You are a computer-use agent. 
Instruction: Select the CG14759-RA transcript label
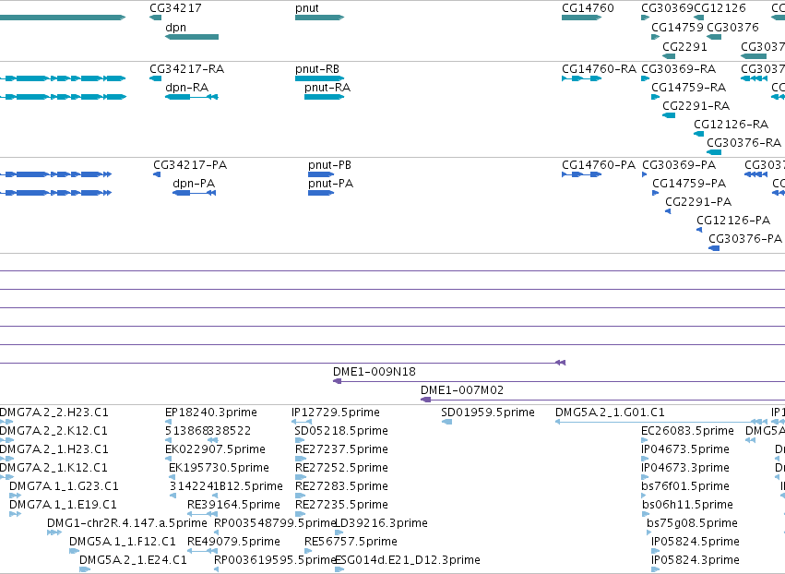(x=688, y=88)
